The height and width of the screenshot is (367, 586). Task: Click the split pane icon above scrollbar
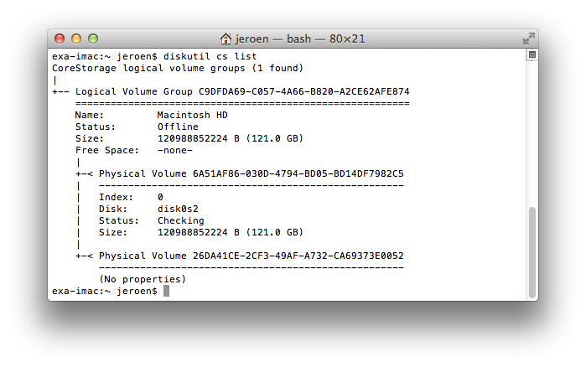click(532, 54)
